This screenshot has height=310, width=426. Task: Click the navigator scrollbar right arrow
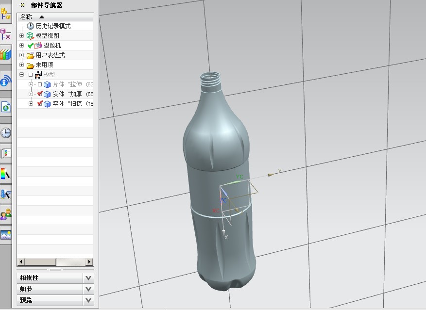click(89, 262)
